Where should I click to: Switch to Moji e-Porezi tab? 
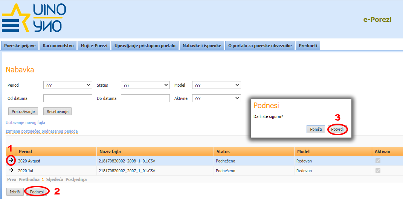[x=94, y=46]
